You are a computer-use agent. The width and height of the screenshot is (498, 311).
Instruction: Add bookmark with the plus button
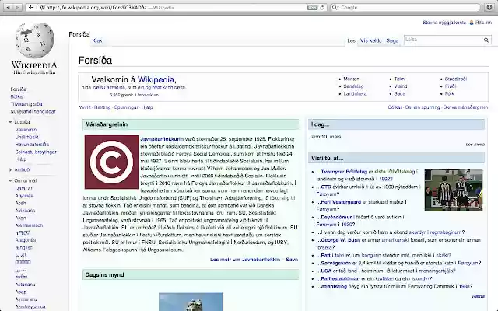click(x=31, y=7)
